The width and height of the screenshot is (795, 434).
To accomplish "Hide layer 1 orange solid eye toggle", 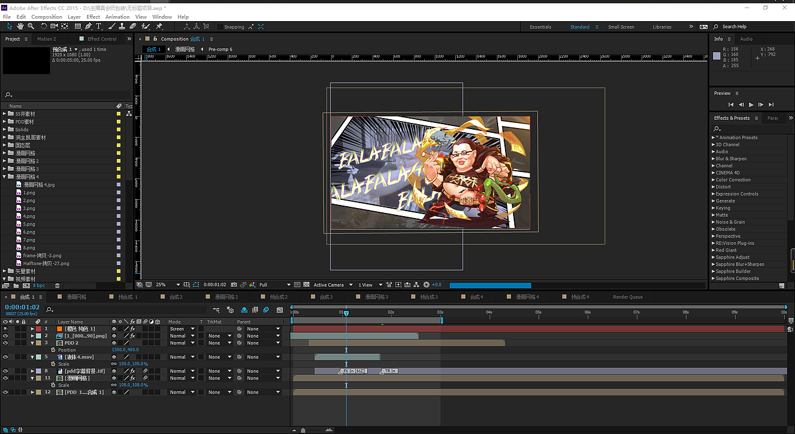I will [x=6, y=329].
